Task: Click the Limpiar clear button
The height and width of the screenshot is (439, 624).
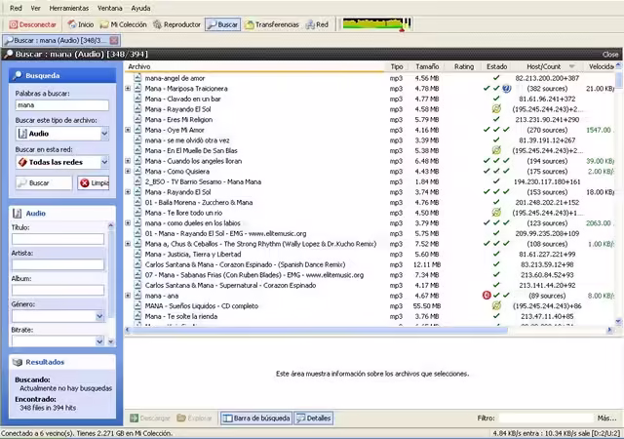Action: (94, 182)
